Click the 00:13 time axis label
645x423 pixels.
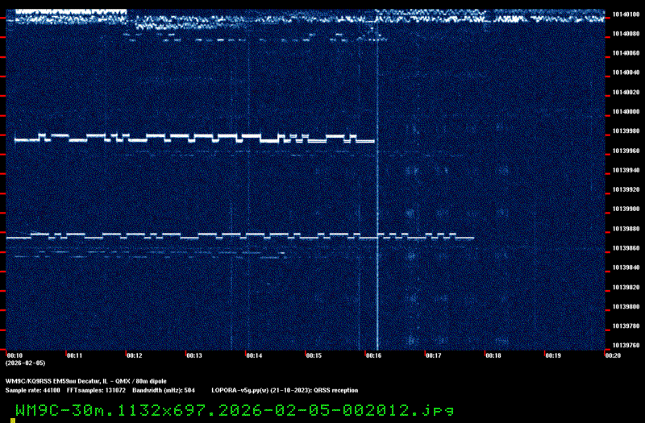[x=194, y=355]
